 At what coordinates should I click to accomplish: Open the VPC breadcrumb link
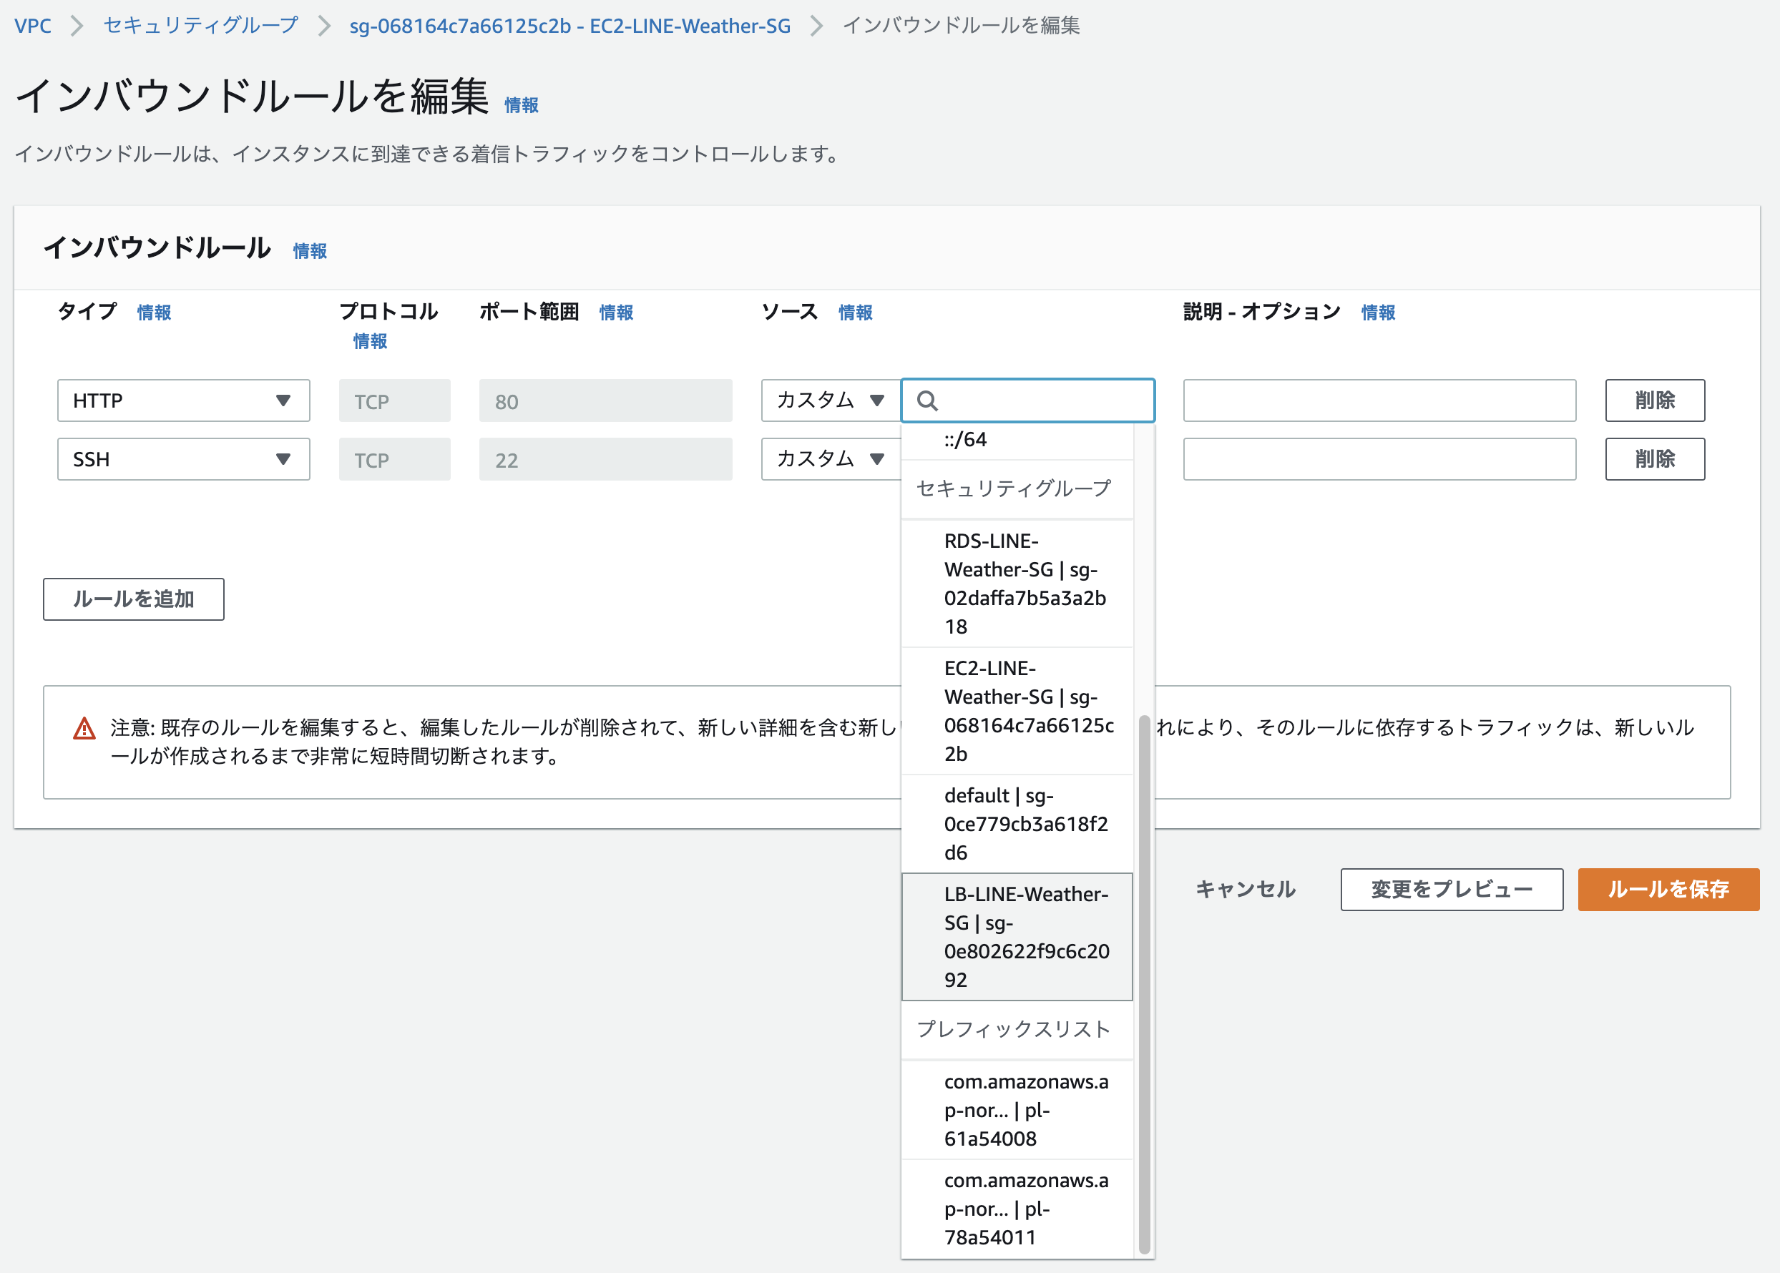tap(31, 26)
